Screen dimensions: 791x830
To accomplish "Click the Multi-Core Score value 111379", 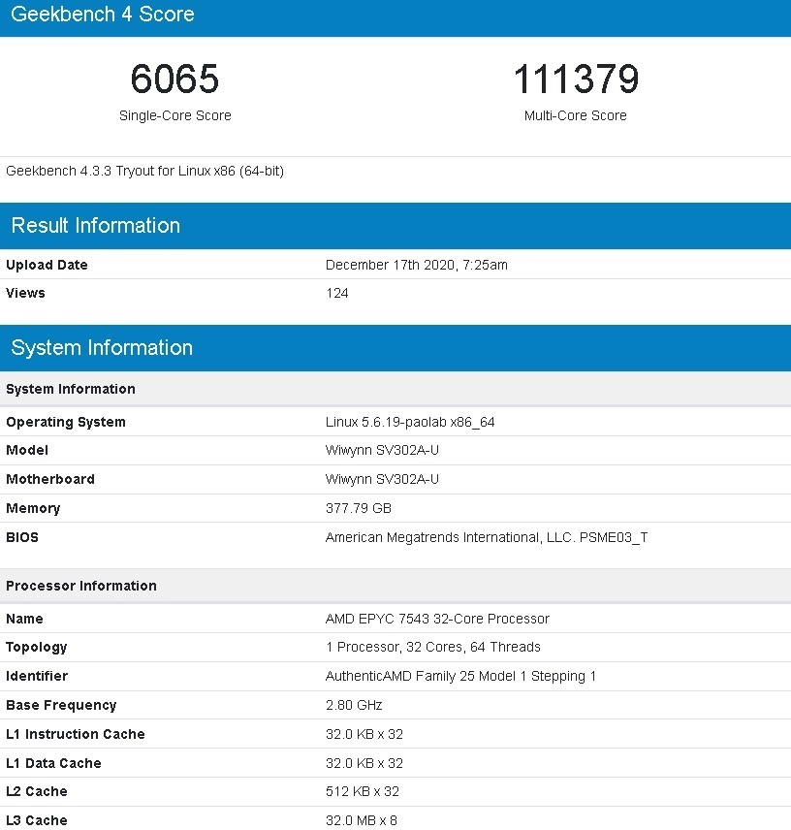I will click(576, 79).
